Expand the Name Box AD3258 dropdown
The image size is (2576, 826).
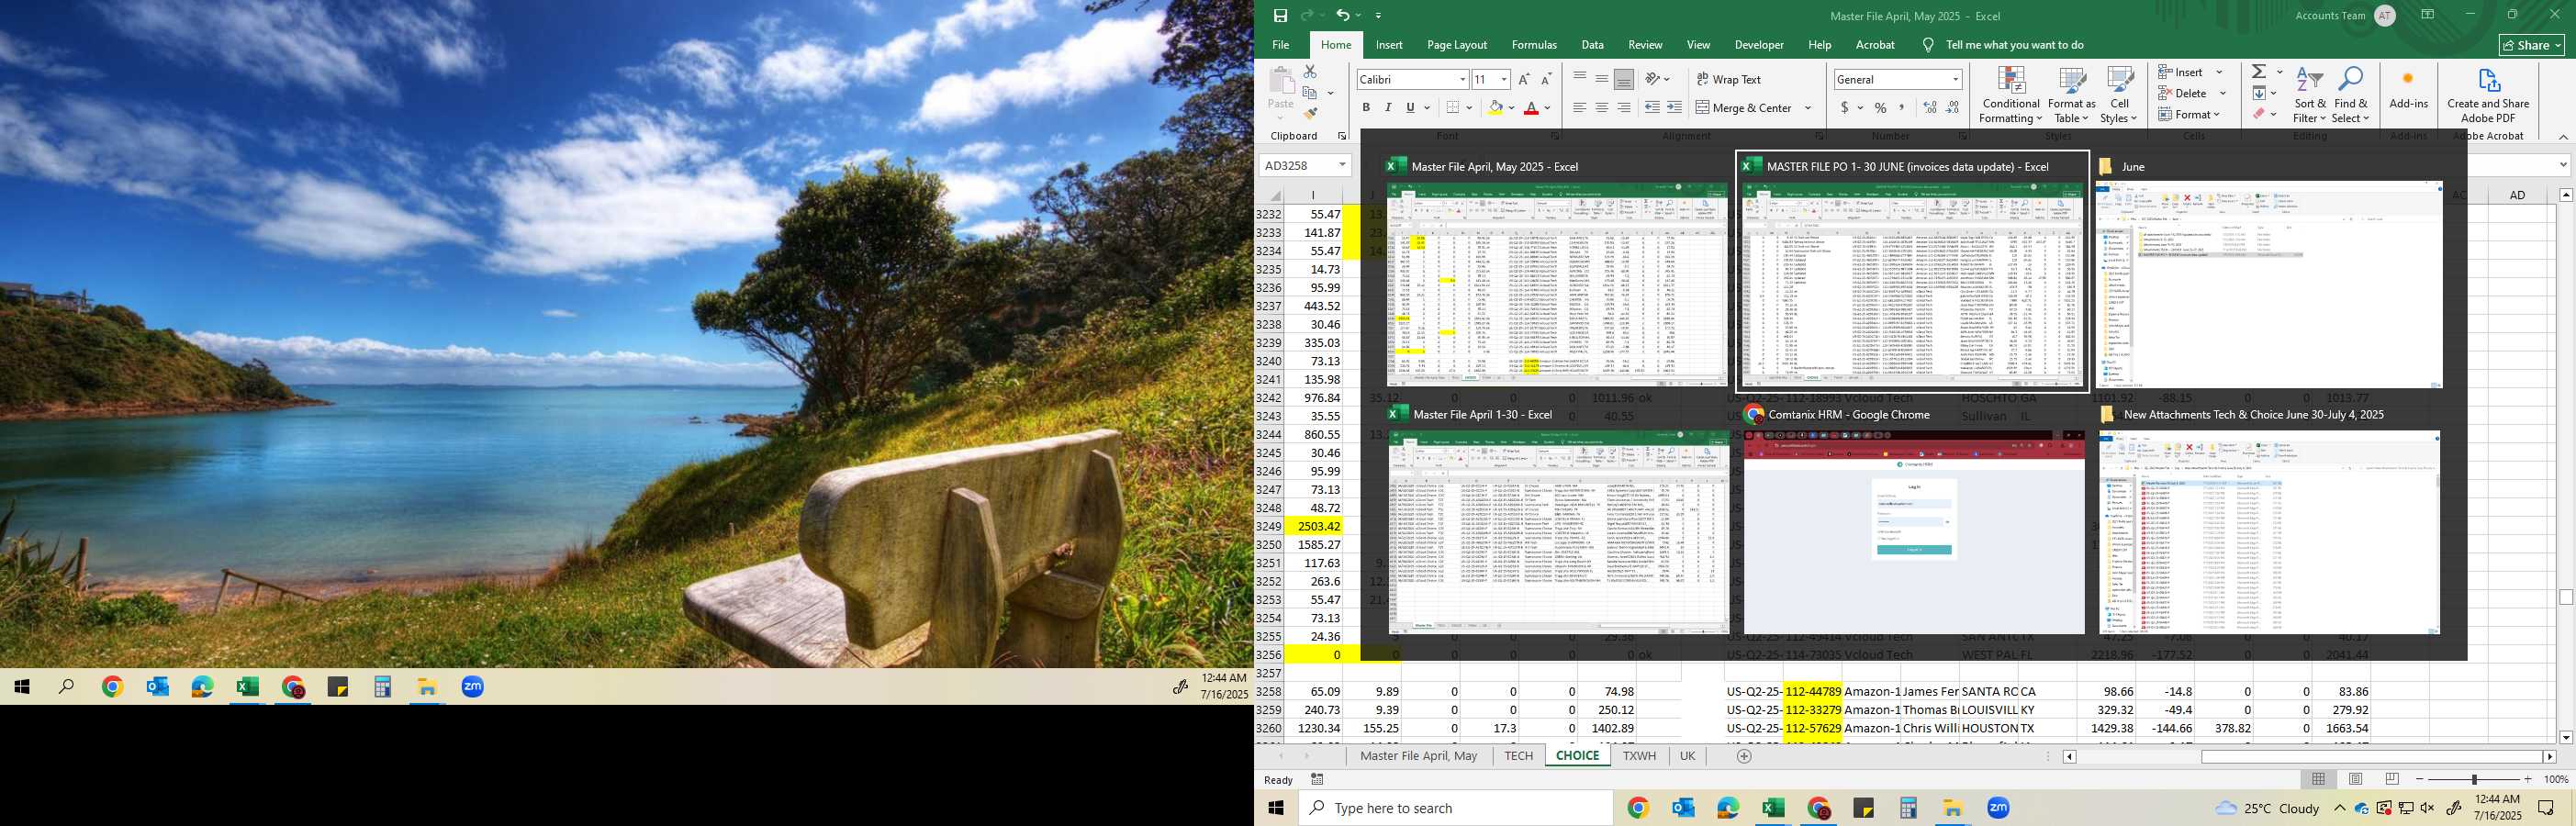pyautogui.click(x=1342, y=165)
